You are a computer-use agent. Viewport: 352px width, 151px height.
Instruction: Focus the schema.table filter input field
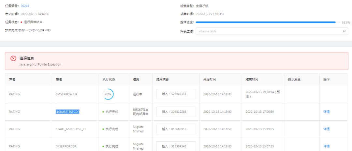coord(267,32)
